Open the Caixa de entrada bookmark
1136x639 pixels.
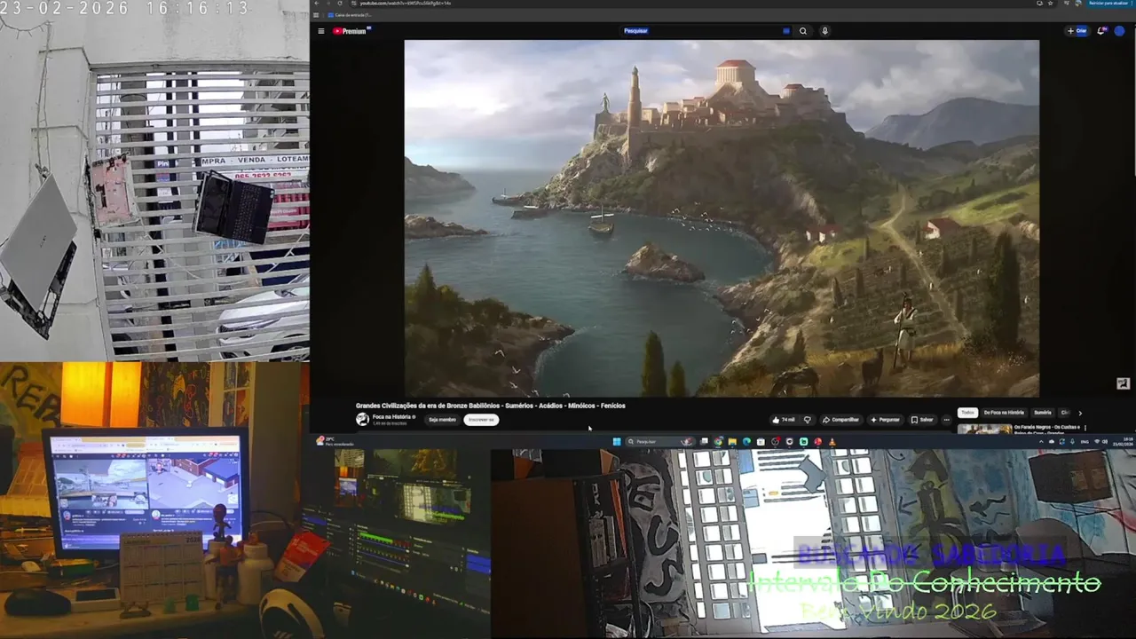[x=351, y=15]
